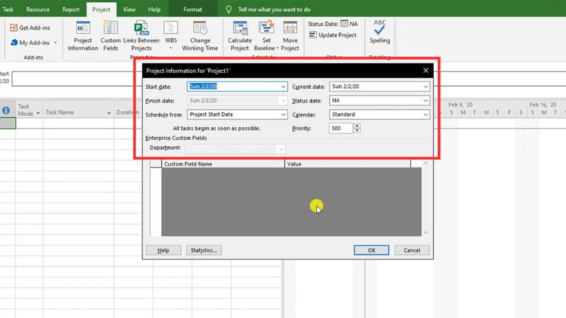Click the Move Project icon
The height and width of the screenshot is (318, 566).
click(290, 29)
